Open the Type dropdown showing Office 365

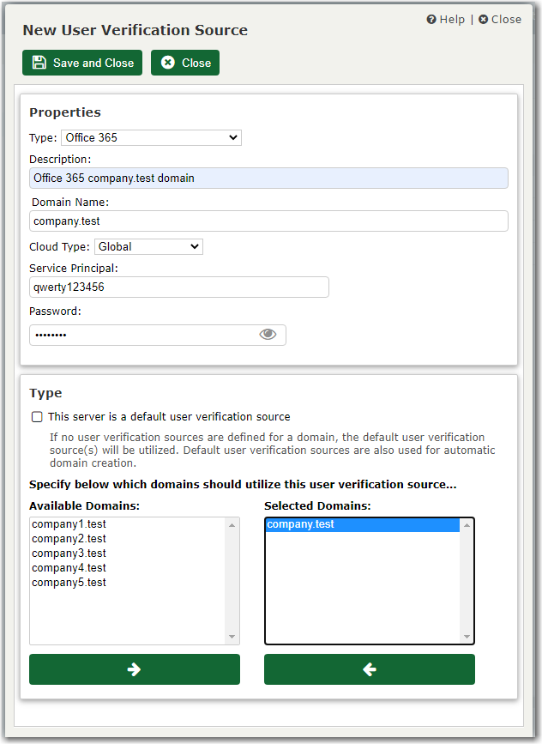click(x=151, y=137)
